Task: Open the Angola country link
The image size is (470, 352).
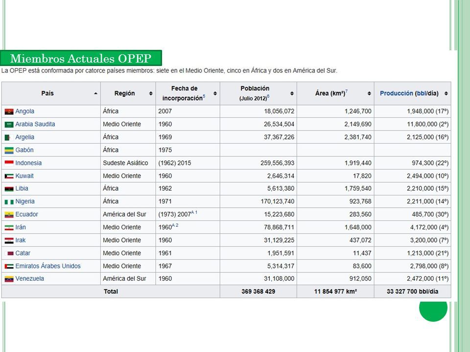Action: point(24,111)
